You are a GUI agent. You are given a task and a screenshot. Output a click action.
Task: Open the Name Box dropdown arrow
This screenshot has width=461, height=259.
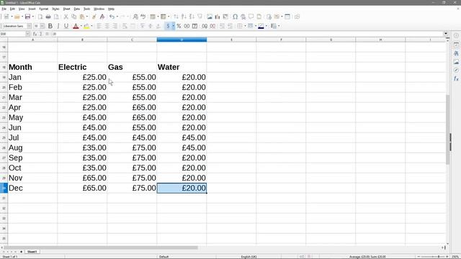(27, 34)
